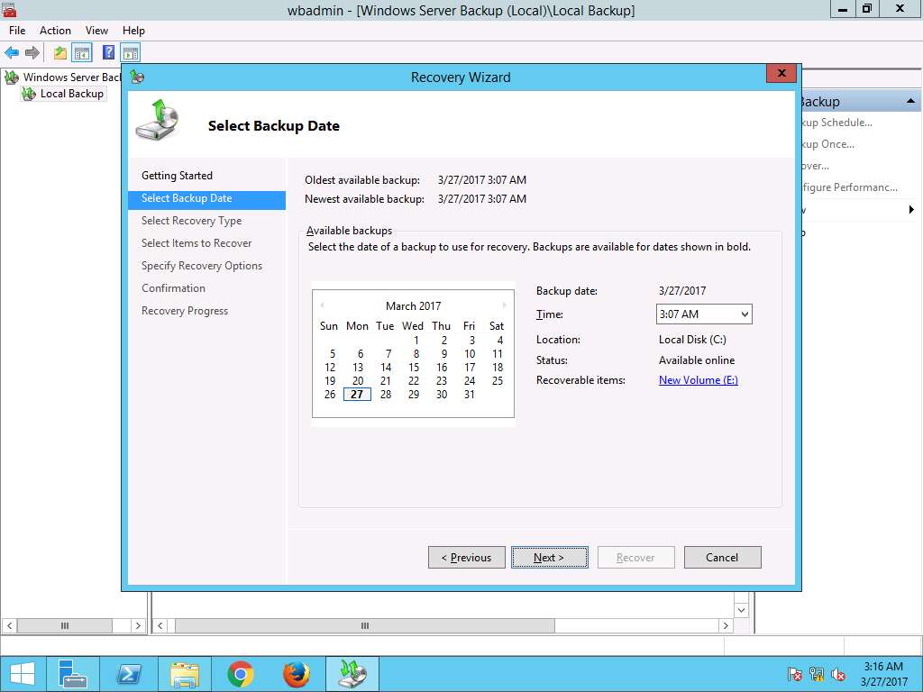The image size is (923, 692).
Task: Go to Getting Started wizard step
Action: (177, 176)
